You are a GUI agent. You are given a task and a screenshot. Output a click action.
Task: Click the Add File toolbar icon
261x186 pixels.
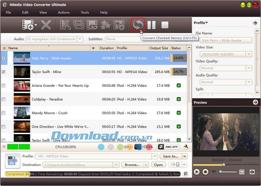[x=28, y=25]
